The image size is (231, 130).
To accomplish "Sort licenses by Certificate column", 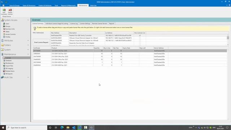I will tap(42, 48).
